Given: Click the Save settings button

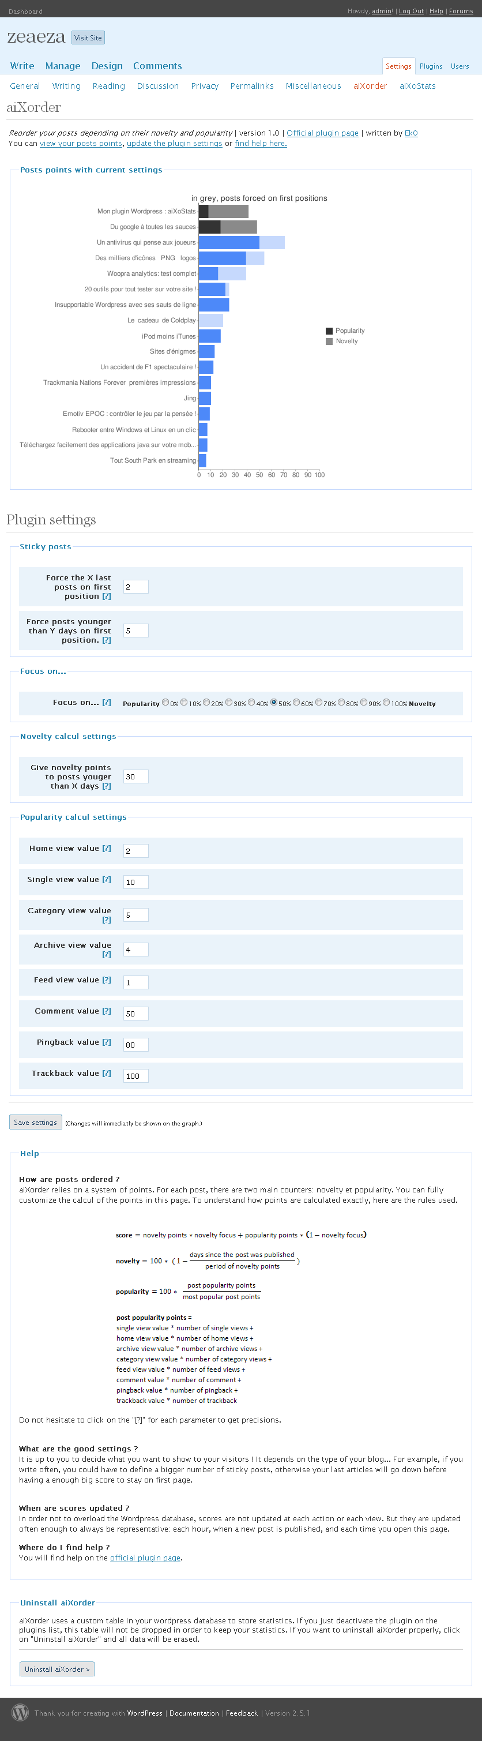Looking at the screenshot, I should [x=35, y=1122].
